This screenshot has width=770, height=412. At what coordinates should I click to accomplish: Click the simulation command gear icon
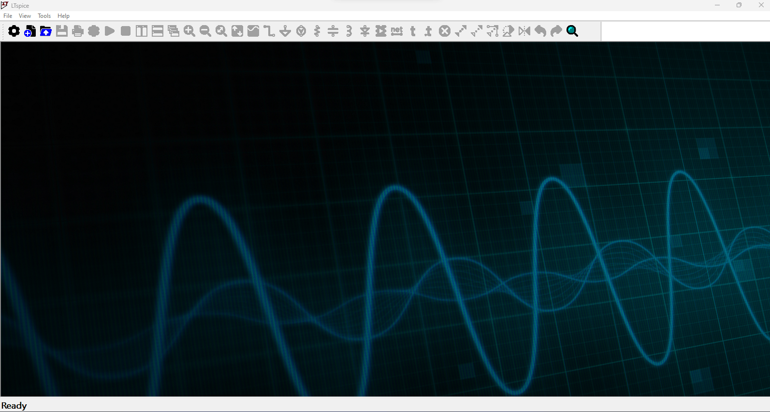coord(94,31)
